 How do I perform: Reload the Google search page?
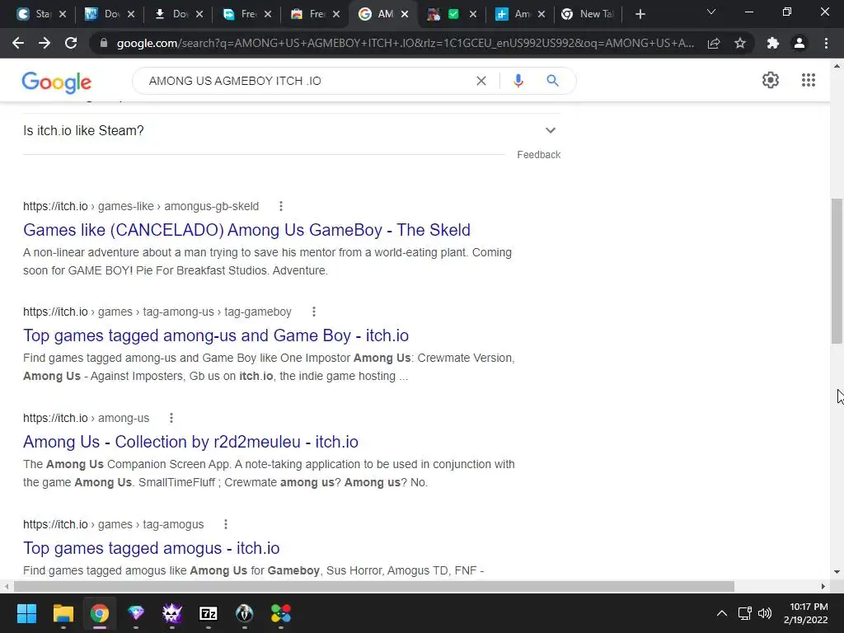pos(71,43)
